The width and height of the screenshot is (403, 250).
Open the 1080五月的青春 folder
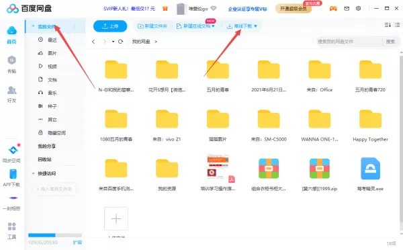(116, 119)
